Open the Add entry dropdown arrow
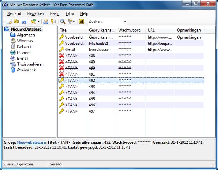This screenshot has height=170, width=218. click(38, 22)
